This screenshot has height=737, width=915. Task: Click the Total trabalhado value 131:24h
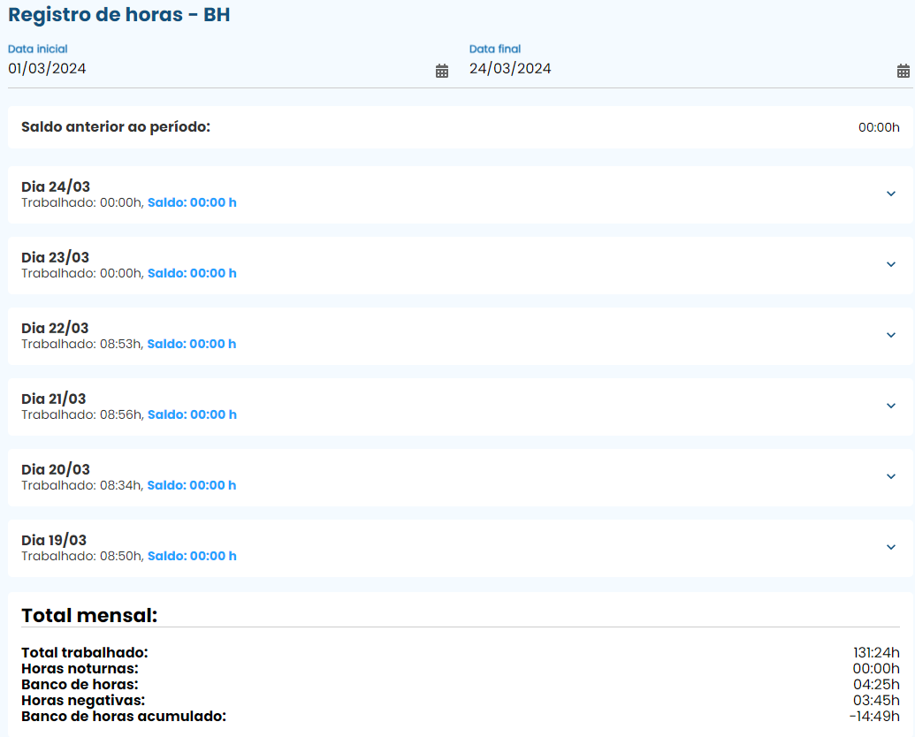coord(876,653)
